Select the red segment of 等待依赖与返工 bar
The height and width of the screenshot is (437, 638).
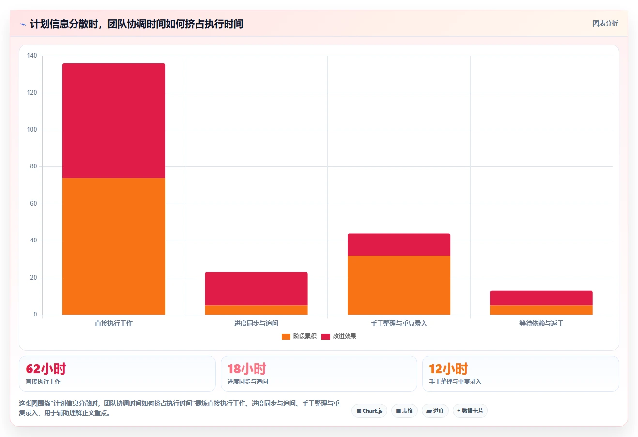541,298
